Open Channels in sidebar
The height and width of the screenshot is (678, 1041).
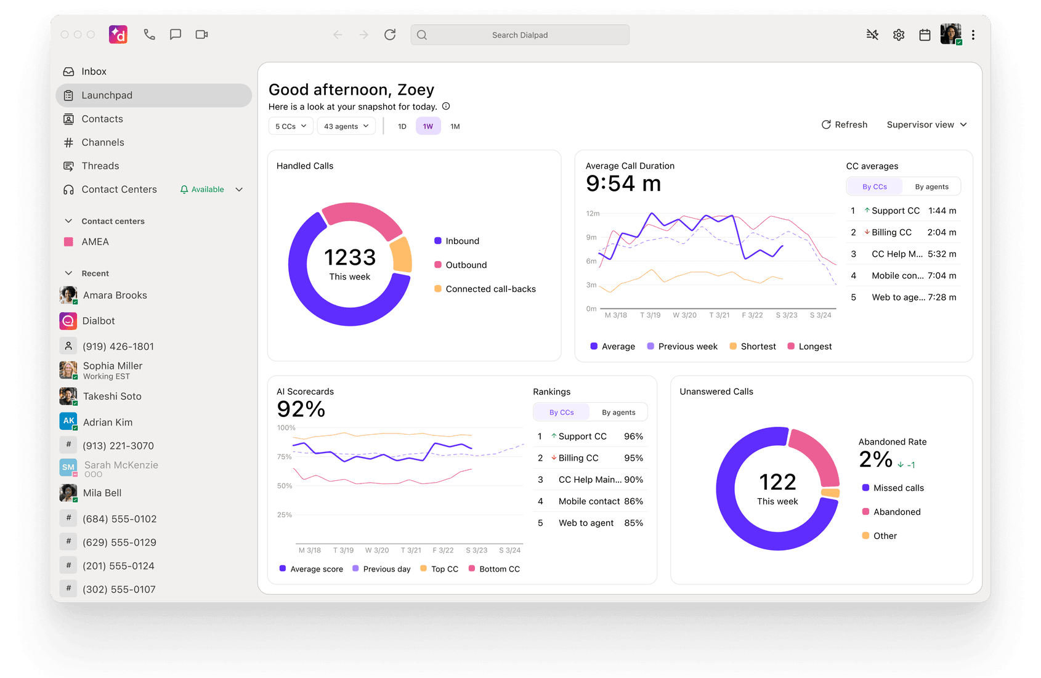pos(154,142)
